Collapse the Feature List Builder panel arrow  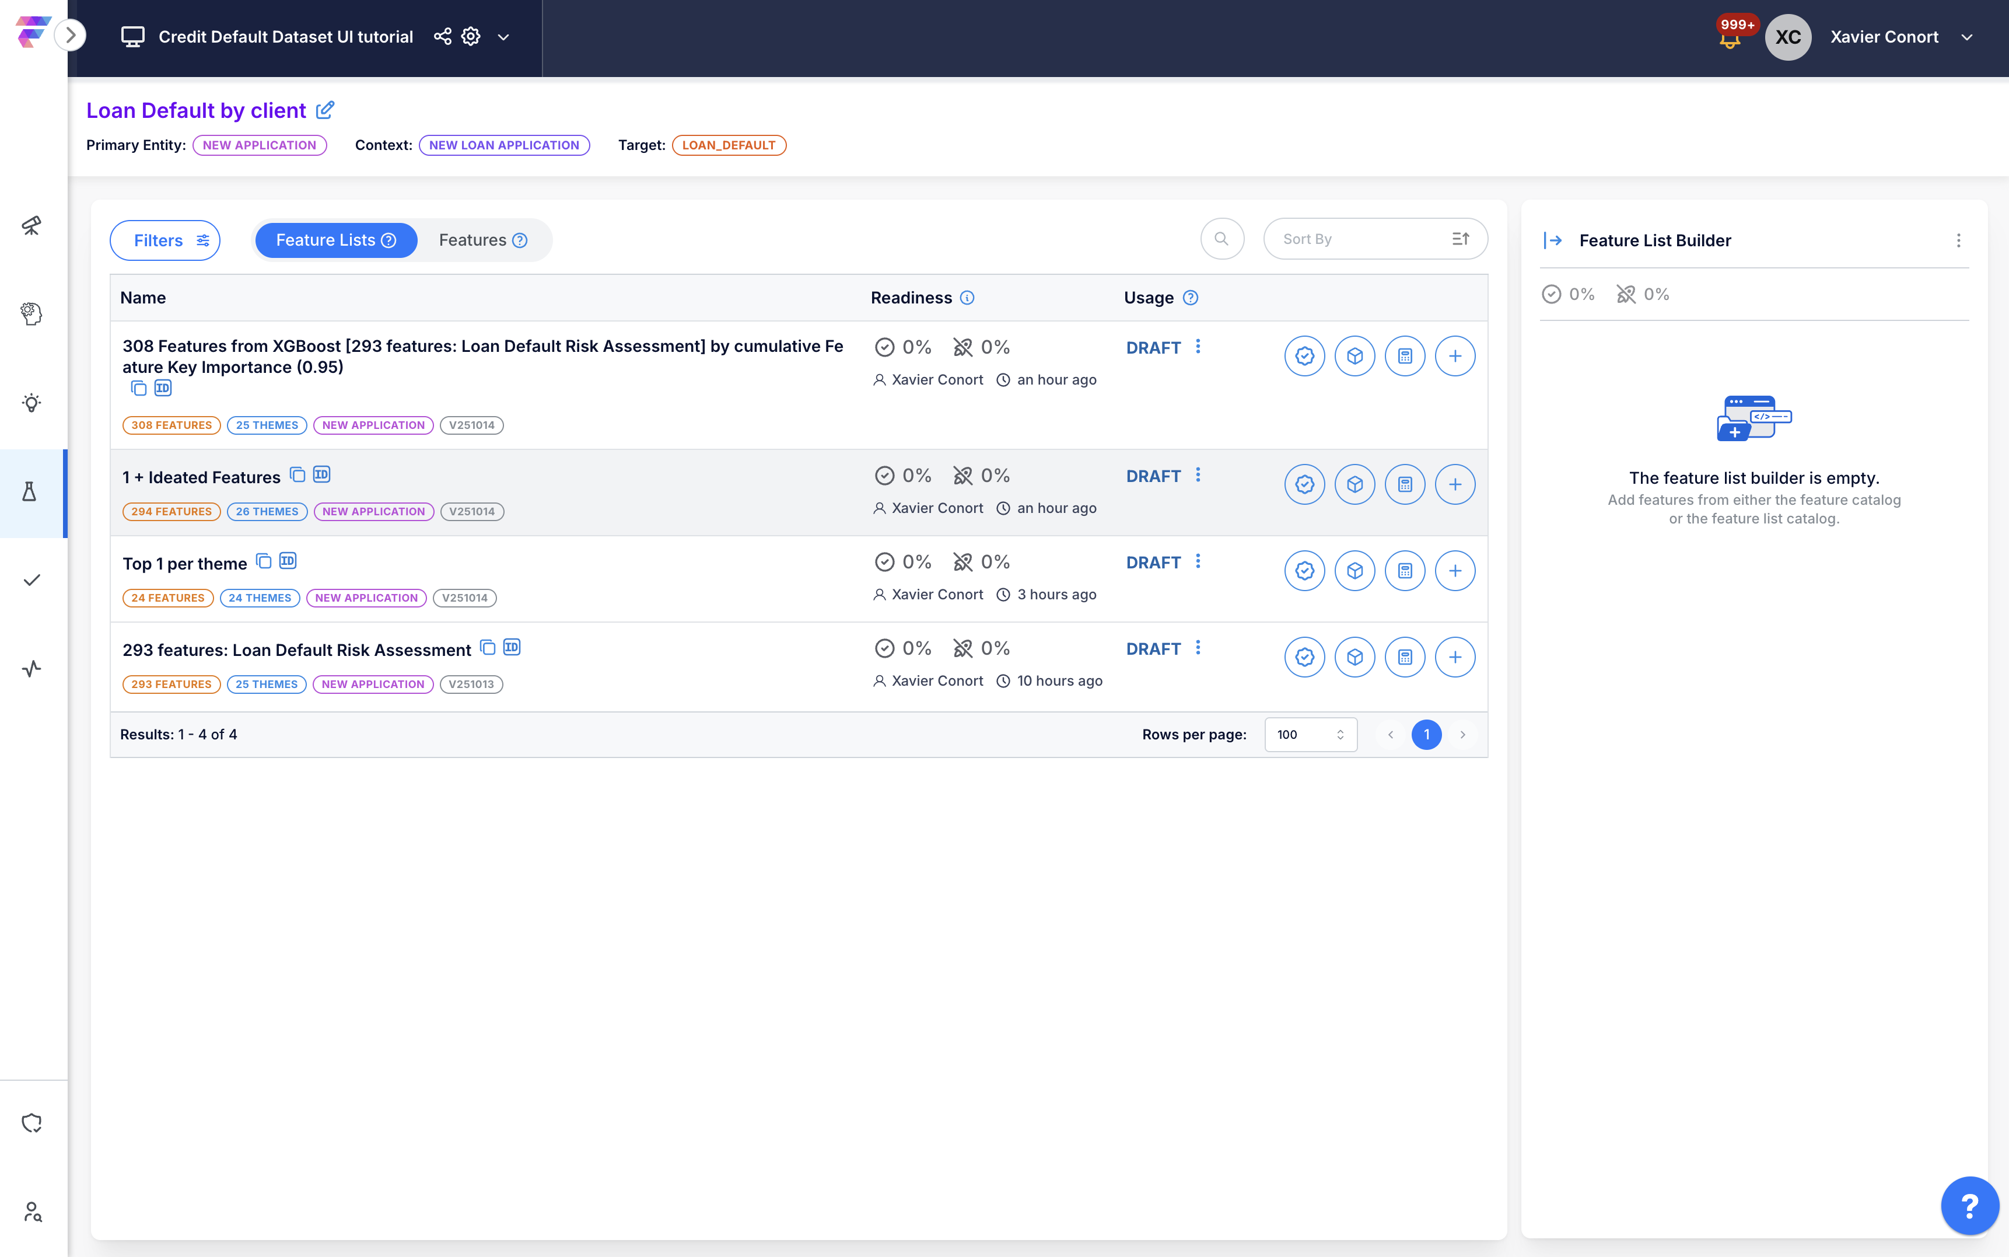(x=1552, y=240)
